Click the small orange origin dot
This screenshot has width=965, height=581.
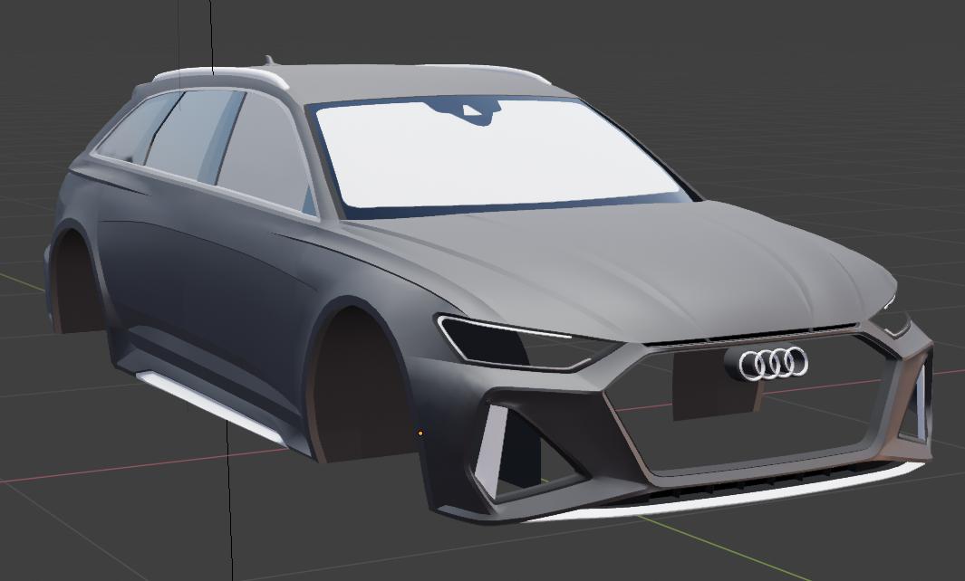point(420,433)
